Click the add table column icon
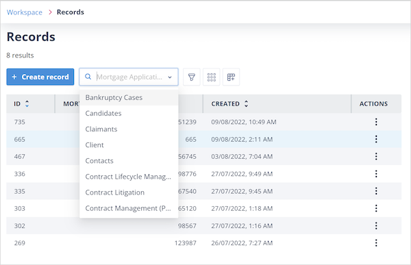 coord(232,77)
